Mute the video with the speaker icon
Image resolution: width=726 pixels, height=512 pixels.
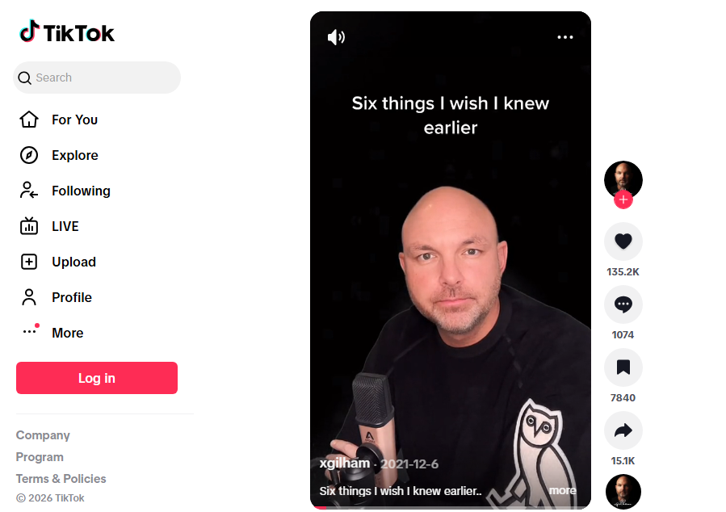pyautogui.click(x=336, y=37)
